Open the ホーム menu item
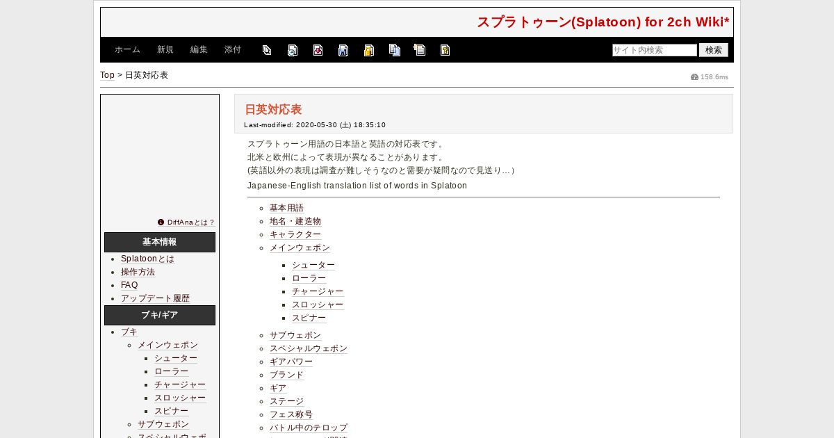The image size is (834, 438). (x=127, y=50)
